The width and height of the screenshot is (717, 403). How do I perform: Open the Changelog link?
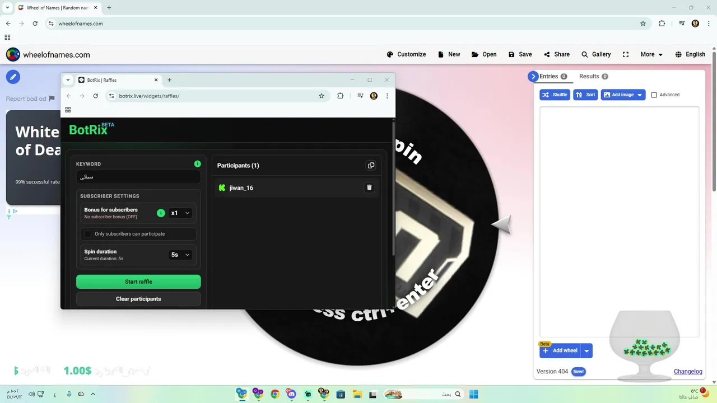pos(688,371)
